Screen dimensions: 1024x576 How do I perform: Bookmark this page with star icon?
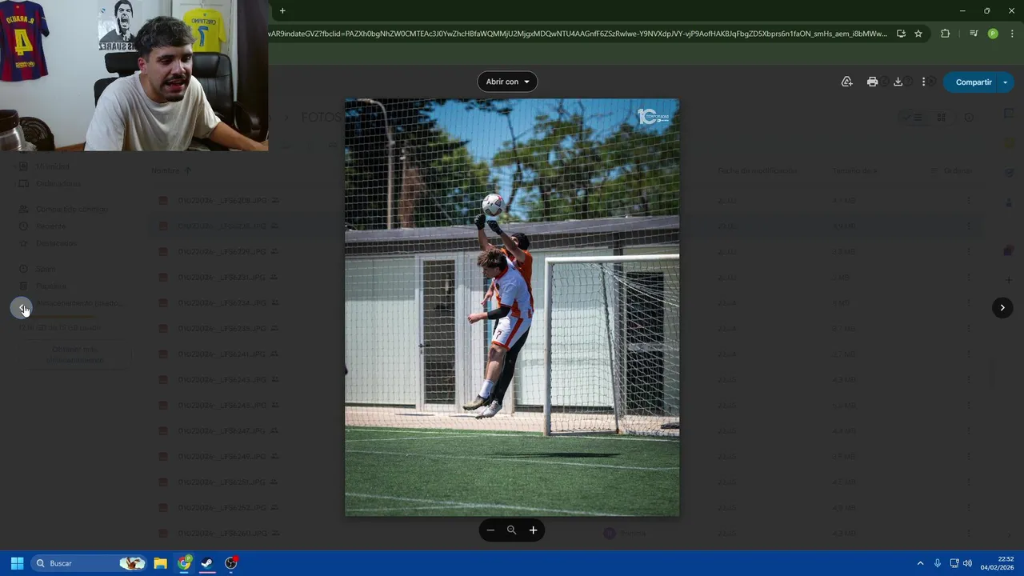(918, 34)
